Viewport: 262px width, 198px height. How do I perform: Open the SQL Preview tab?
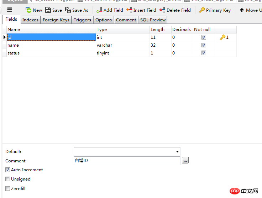tap(153, 20)
